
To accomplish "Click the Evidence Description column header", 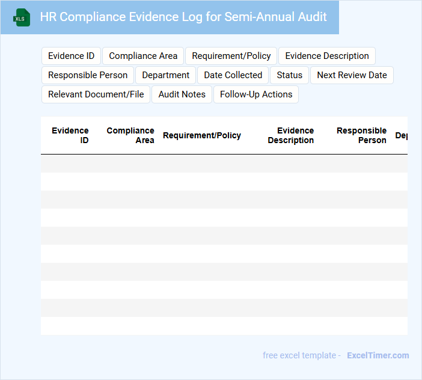I will [x=290, y=135].
